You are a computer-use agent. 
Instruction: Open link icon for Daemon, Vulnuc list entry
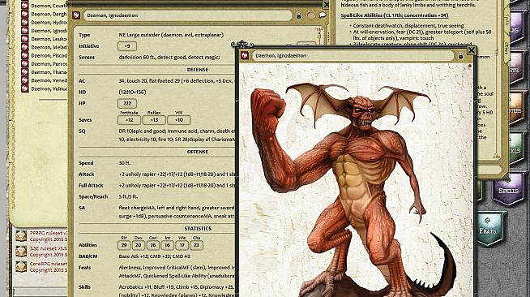24,88
